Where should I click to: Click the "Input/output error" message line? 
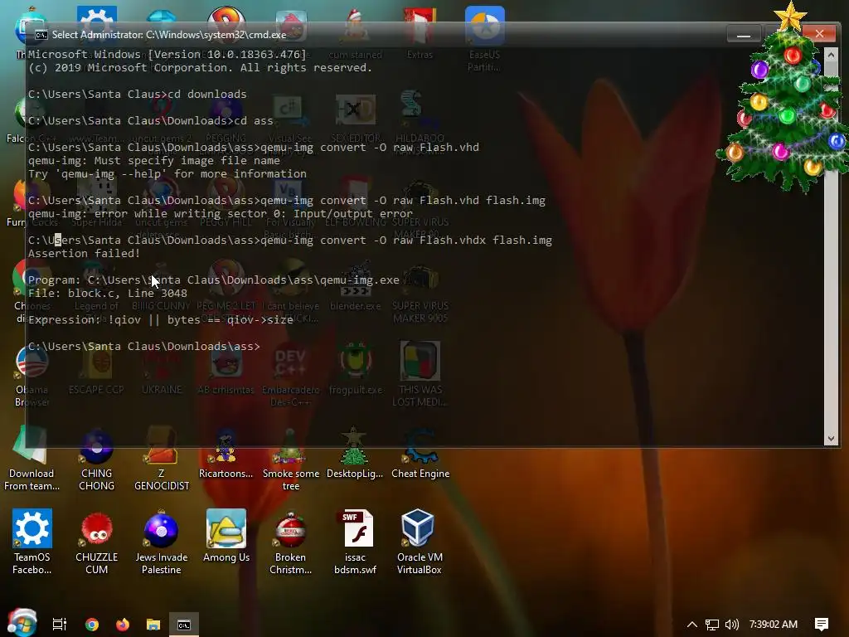point(221,213)
